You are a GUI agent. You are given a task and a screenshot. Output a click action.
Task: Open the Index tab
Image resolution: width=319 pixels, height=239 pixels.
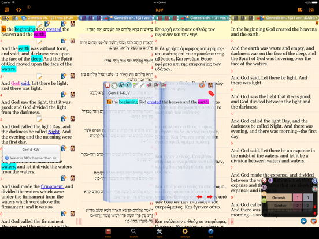click(108, 233)
